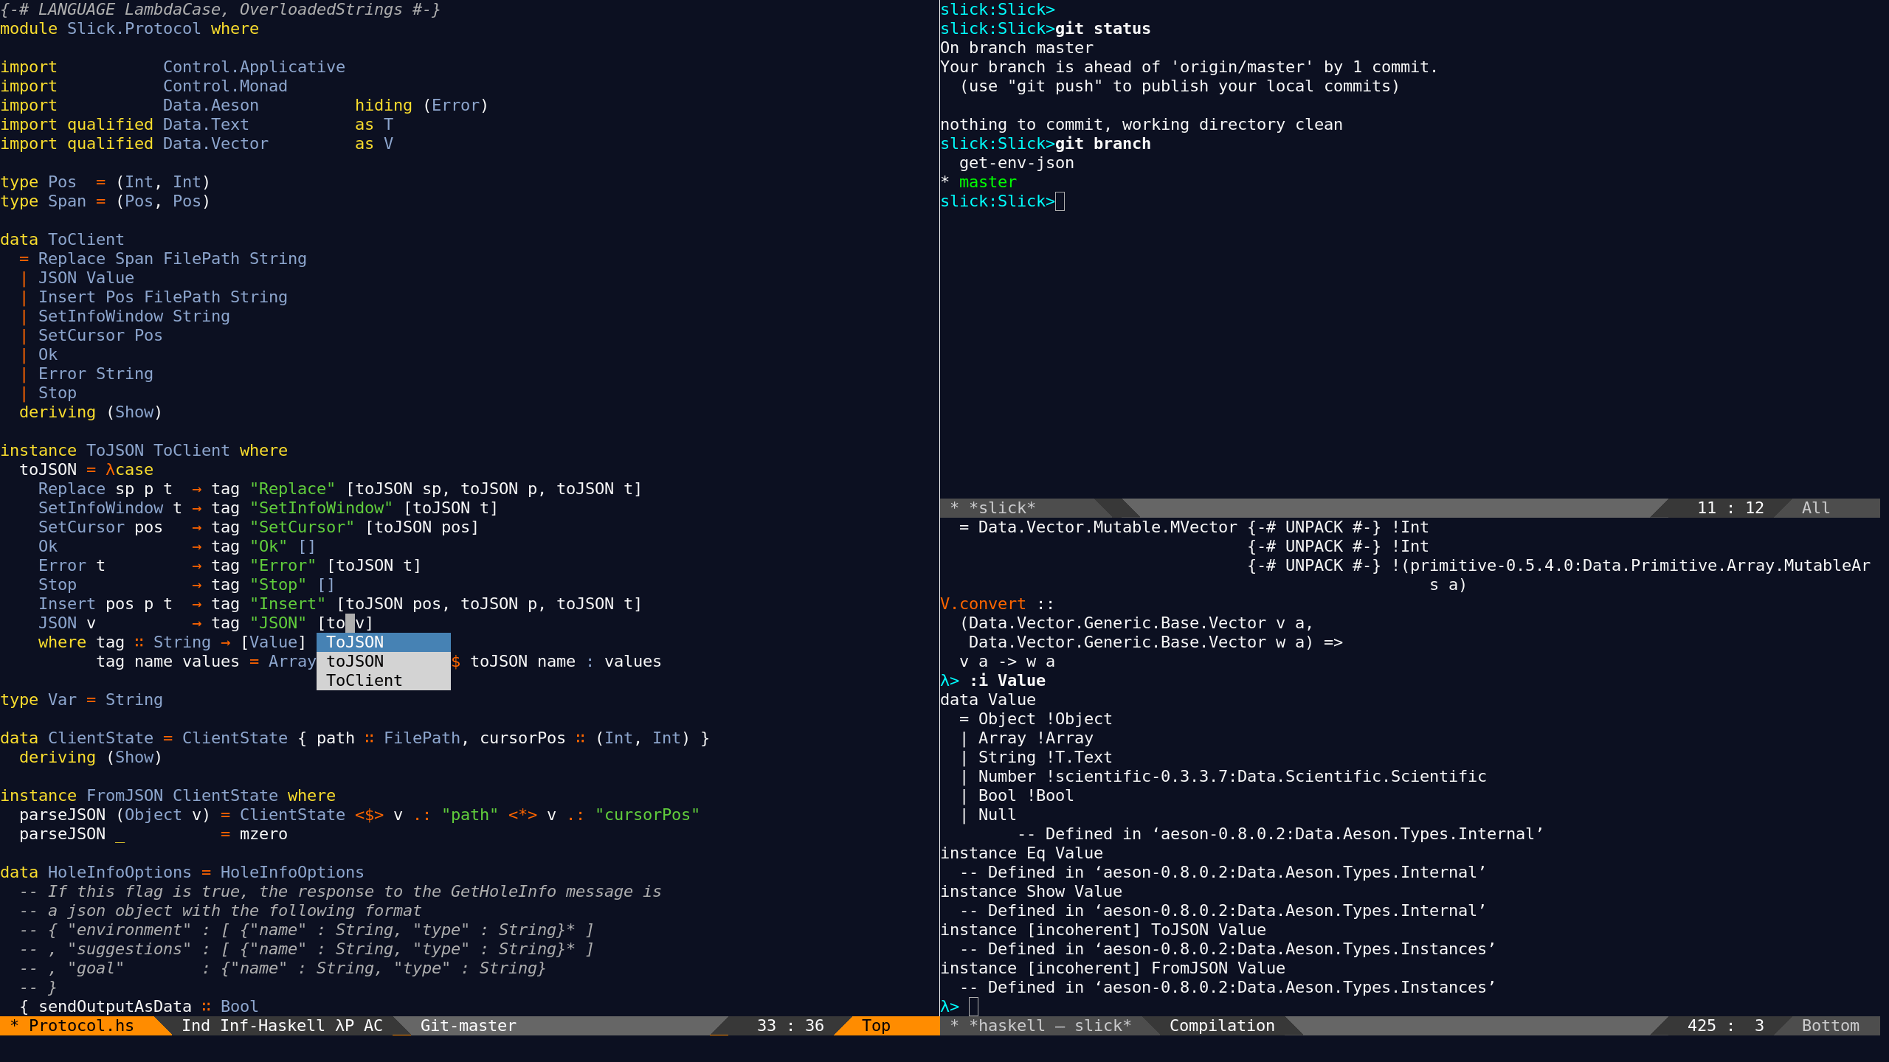
Task: Toggle the AC auto-complete mode lighter
Action: coord(373,1025)
